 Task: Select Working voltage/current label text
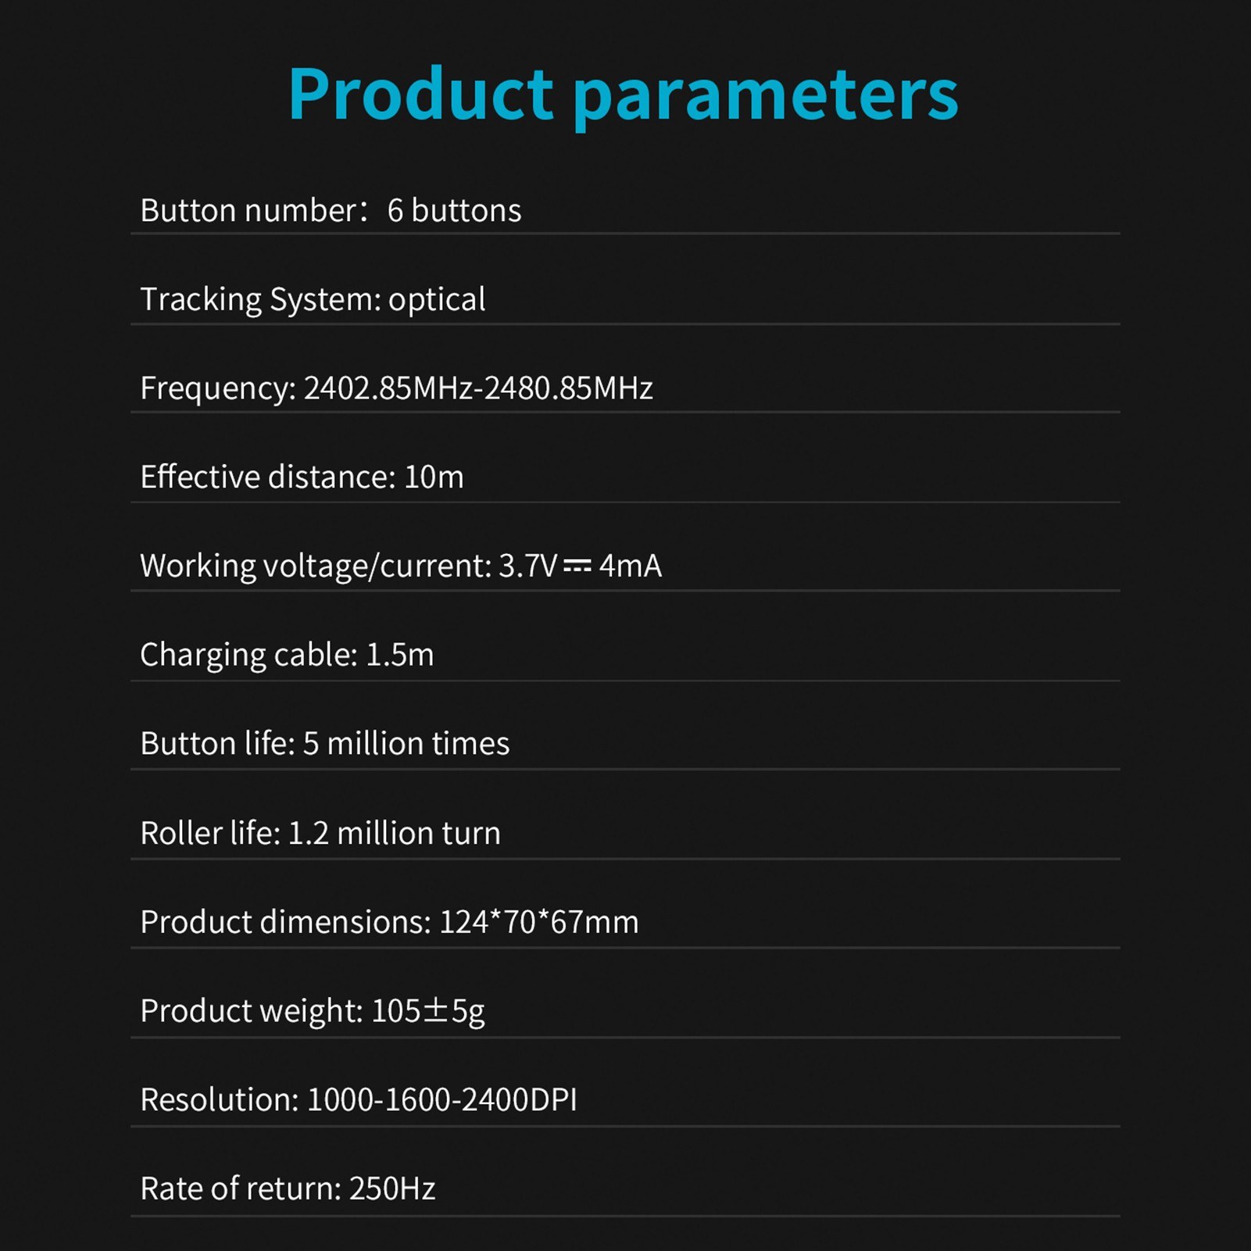[316, 567]
